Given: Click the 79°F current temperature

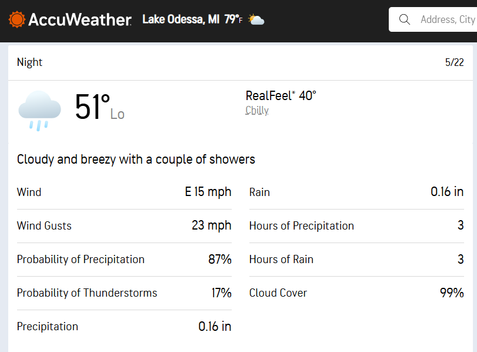Looking at the screenshot, I should click(234, 19).
